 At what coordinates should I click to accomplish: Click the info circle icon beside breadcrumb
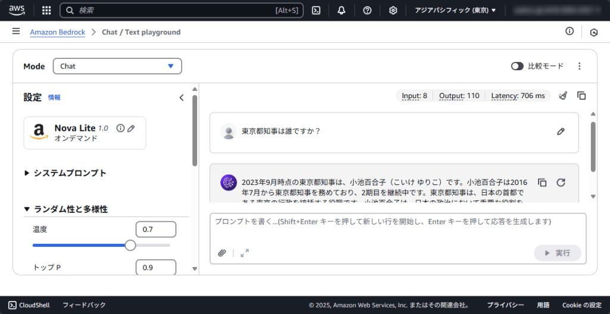click(569, 32)
